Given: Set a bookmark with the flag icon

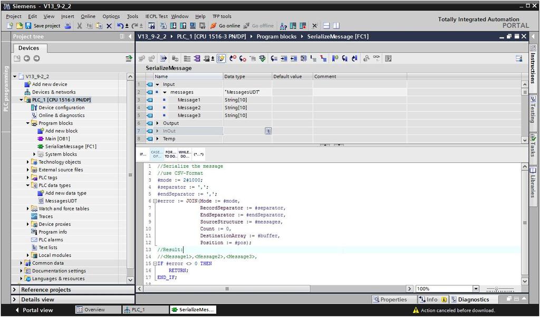Looking at the screenshot, I should tap(335, 59).
